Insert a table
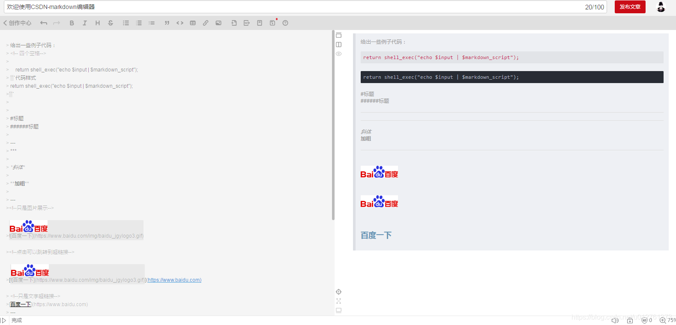The image size is (676, 325). click(x=193, y=23)
